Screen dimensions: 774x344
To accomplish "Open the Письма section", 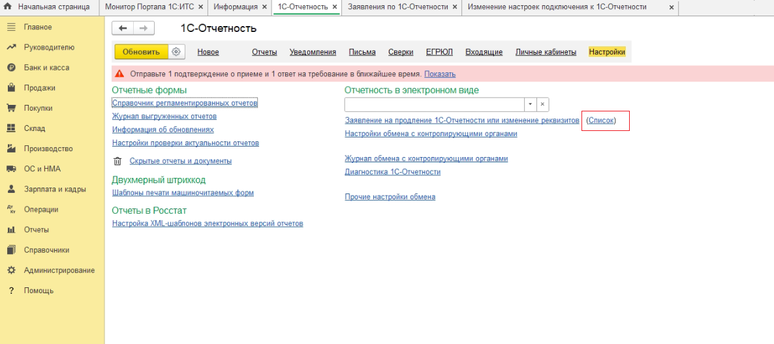I will [x=362, y=51].
